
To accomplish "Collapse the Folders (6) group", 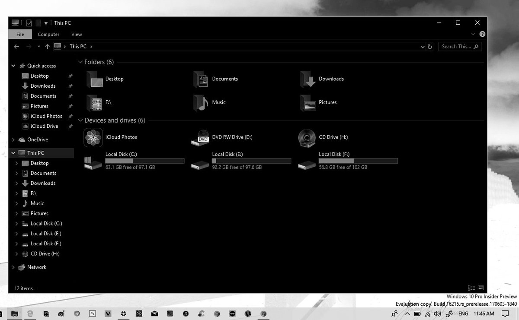I will [x=80, y=62].
